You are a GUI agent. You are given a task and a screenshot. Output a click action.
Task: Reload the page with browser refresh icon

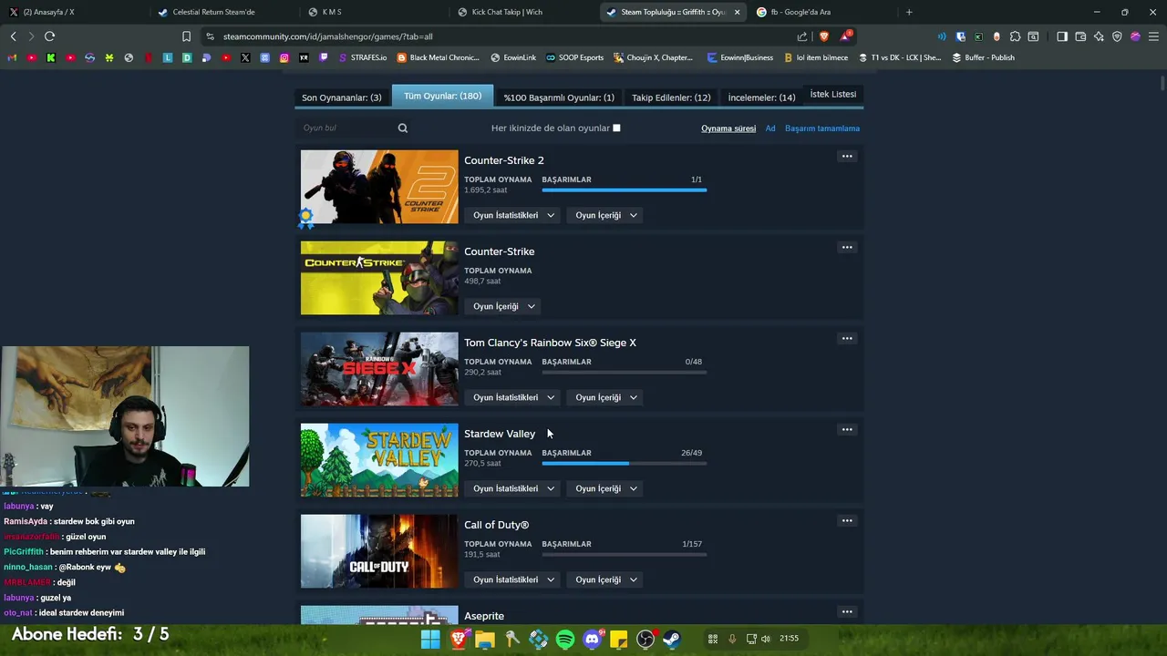coord(49,36)
